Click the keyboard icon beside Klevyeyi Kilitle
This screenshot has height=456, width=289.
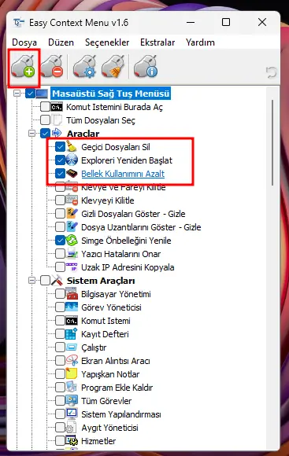pos(72,200)
